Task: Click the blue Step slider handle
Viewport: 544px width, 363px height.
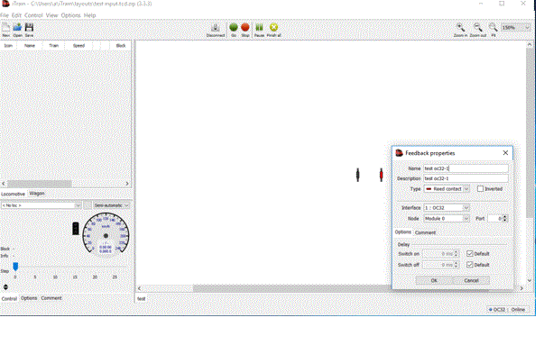Action: [x=15, y=266]
